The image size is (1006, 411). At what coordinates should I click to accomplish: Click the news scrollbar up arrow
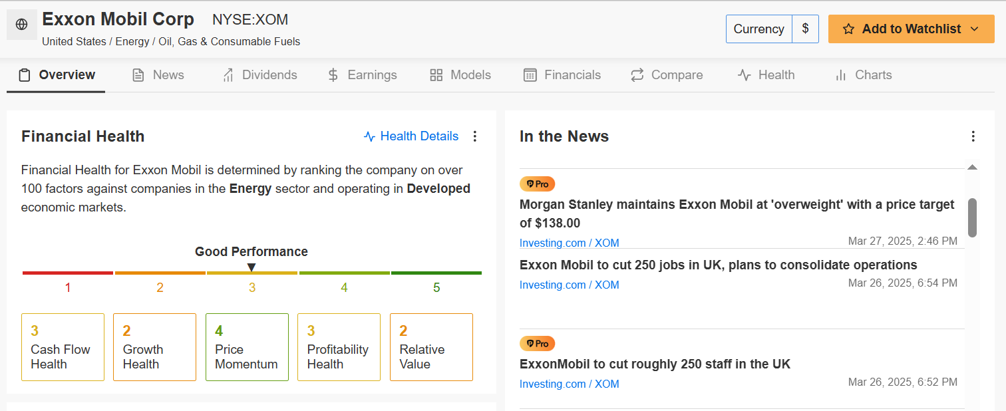pyautogui.click(x=972, y=167)
